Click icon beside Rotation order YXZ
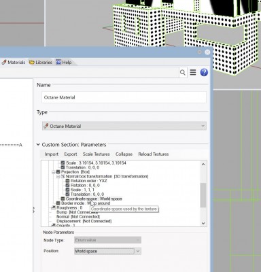The image size is (261, 272). [67, 181]
